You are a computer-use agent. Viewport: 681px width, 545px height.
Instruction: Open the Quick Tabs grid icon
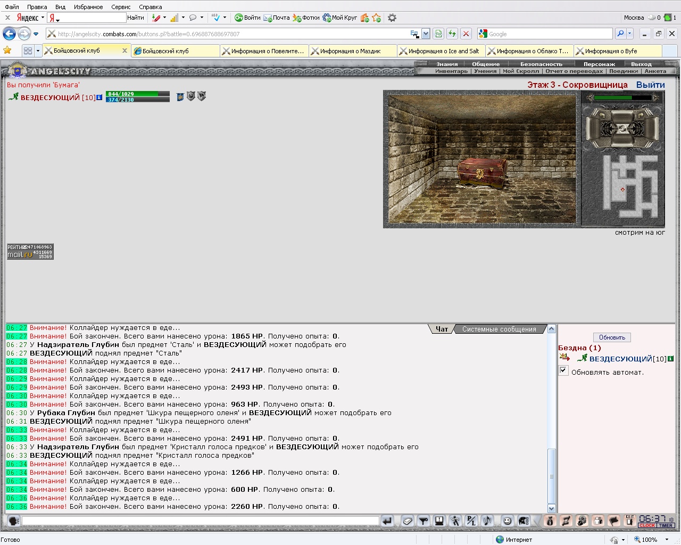click(x=28, y=51)
